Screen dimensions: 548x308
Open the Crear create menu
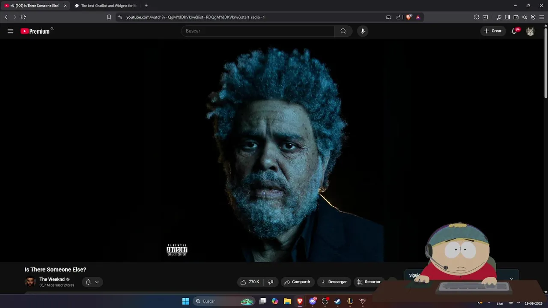pos(493,31)
